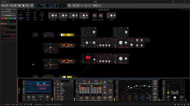The image size is (190, 106).
Task: Toggle reverb device power button
Action: click(55, 81)
